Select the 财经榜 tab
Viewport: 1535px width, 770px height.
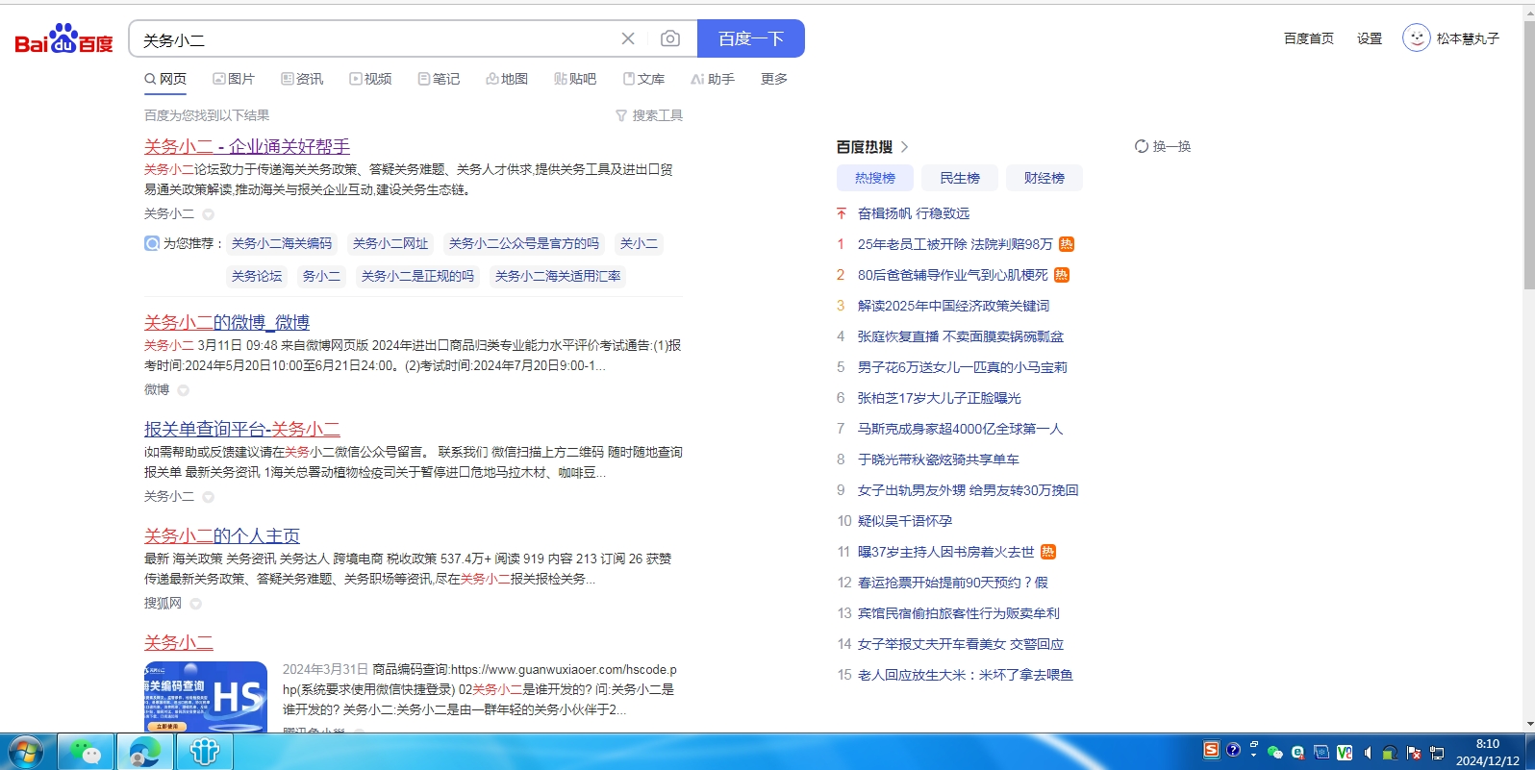1044,178
